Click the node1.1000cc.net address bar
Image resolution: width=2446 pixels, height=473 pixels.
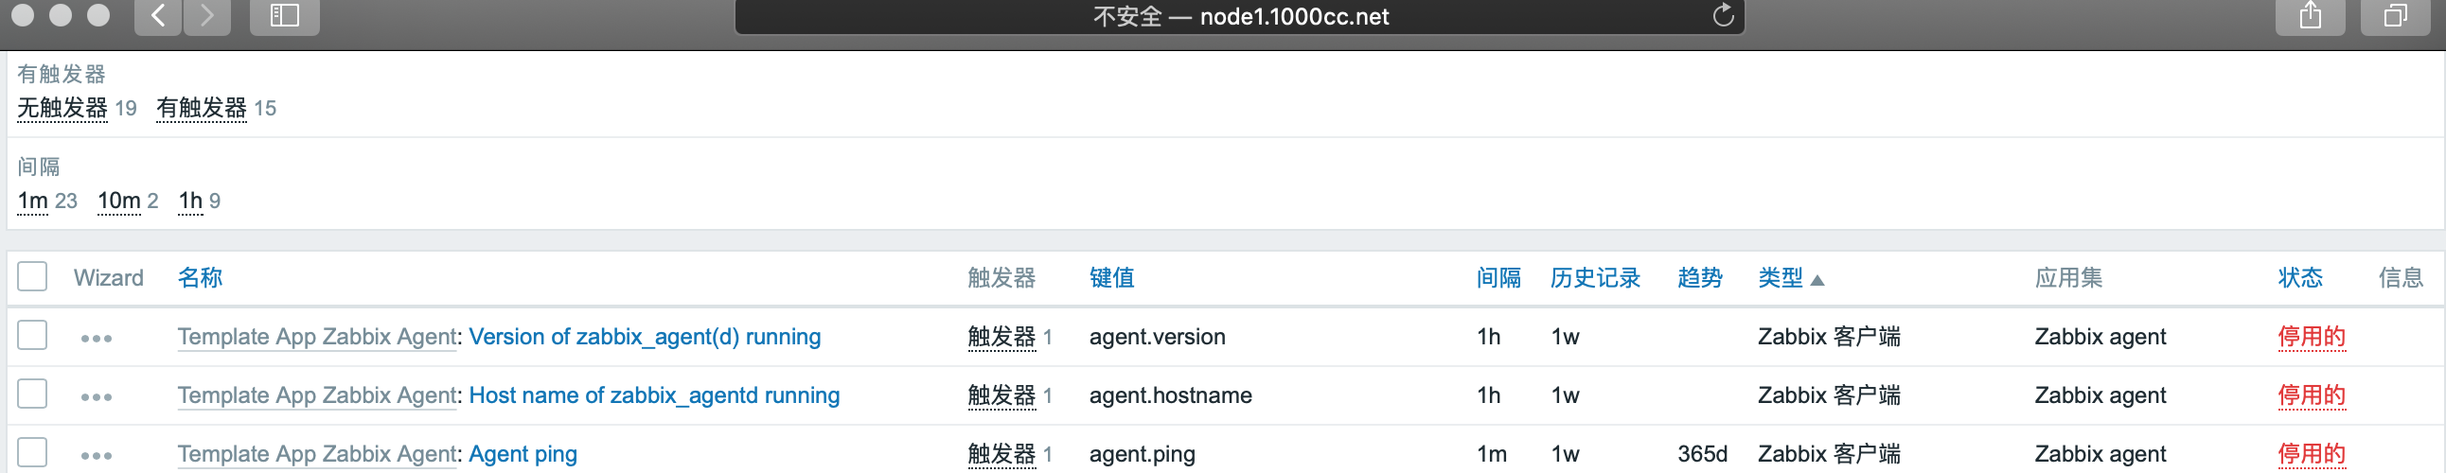pos(1239,16)
